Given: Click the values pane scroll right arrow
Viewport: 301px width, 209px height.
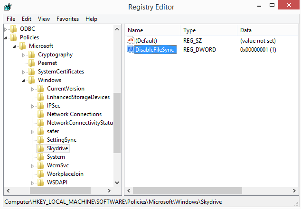Looking at the screenshot, I should (x=294, y=191).
